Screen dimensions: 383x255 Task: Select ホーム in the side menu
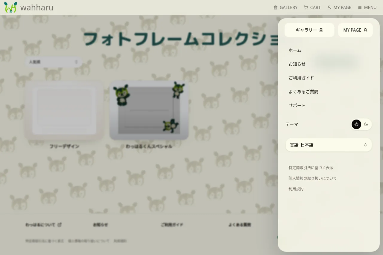[295, 50]
